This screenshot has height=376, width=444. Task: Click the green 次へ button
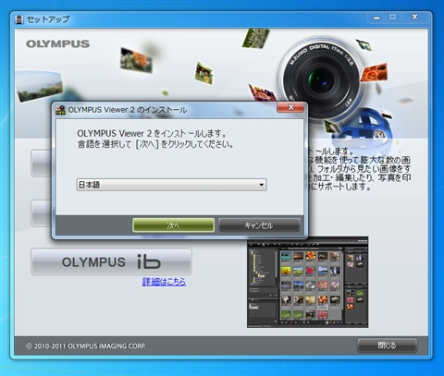[173, 225]
